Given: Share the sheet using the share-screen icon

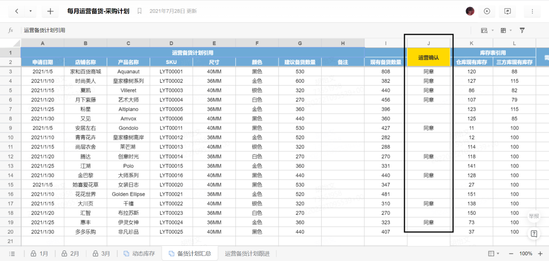Looking at the screenshot, I should point(507,11).
